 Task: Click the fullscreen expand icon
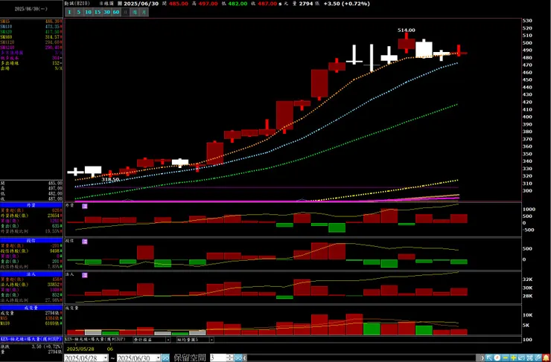[529, 358]
